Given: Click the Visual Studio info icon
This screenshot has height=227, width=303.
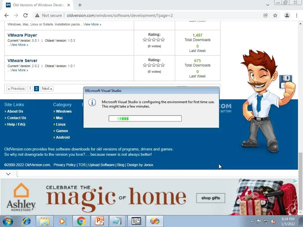Looking at the screenshot, I should pyautogui.click(x=92, y=103).
